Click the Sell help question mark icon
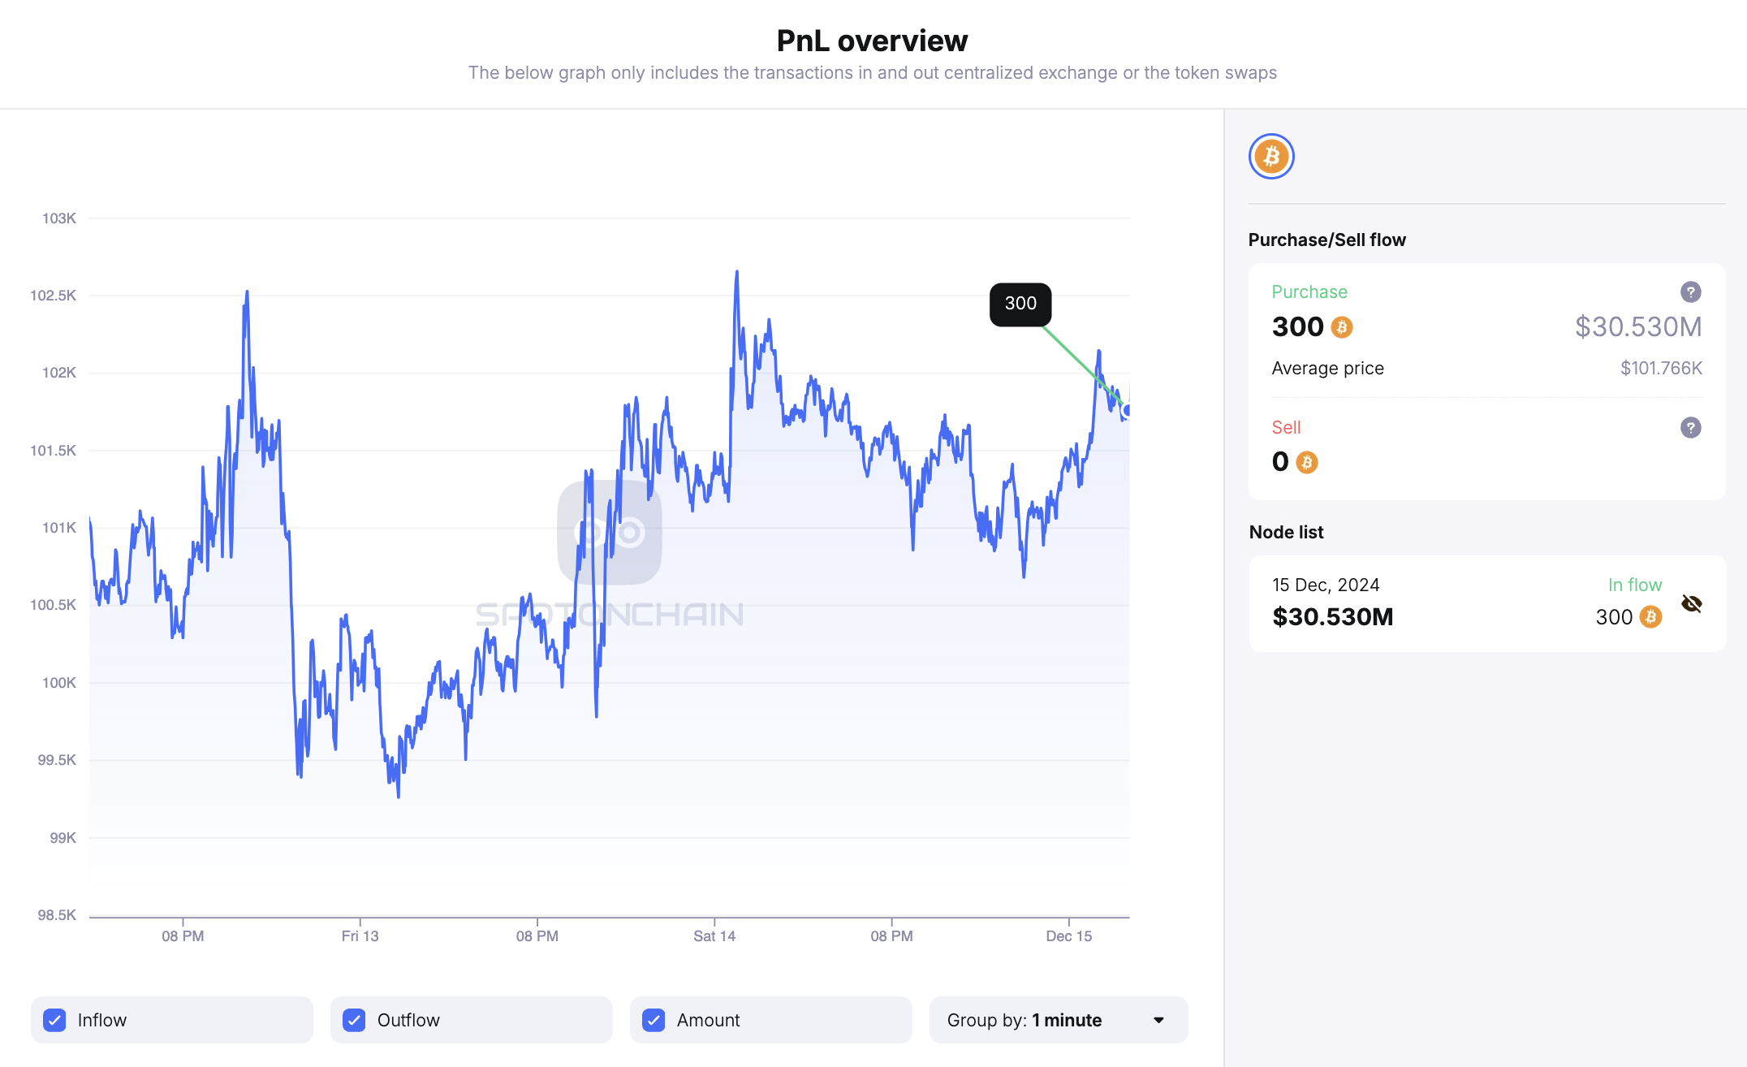Image resolution: width=1747 pixels, height=1067 pixels. (1690, 427)
